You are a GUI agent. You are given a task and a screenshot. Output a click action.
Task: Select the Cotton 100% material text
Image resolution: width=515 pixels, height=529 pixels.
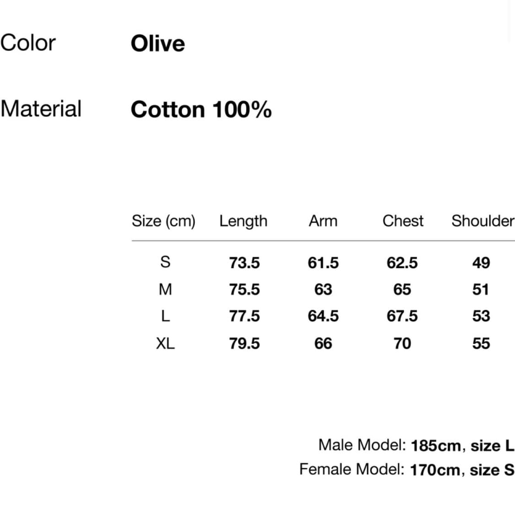(201, 110)
